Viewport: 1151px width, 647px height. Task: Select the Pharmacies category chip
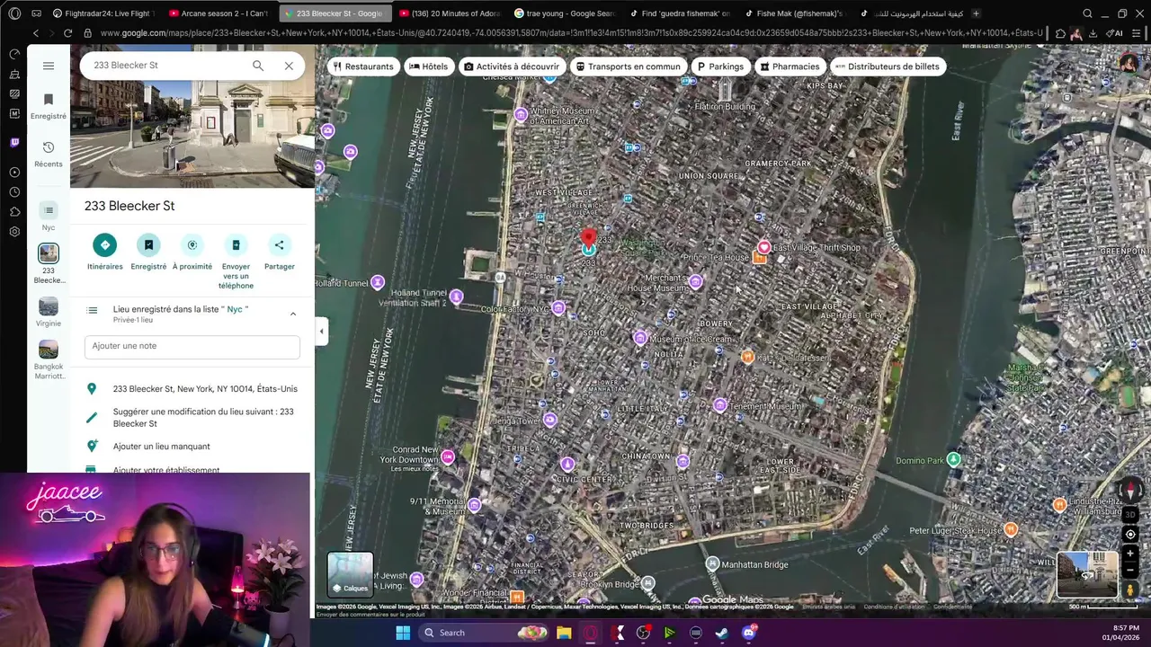pyautogui.click(x=790, y=66)
